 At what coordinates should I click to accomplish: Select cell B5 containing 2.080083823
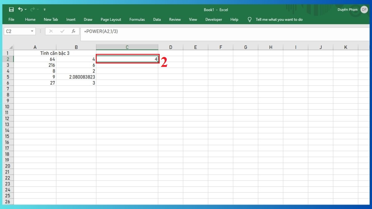76,77
